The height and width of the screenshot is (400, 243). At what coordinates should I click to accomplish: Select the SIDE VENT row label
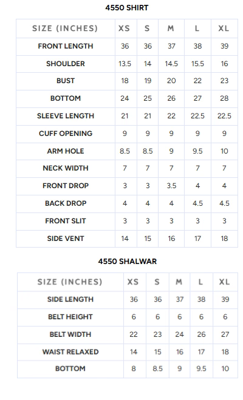[x=66, y=239]
